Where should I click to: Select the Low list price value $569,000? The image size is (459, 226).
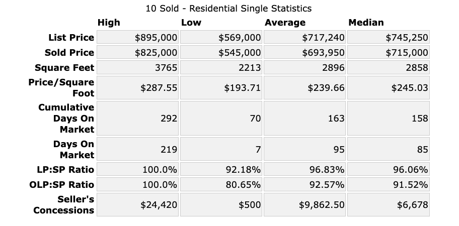point(240,38)
